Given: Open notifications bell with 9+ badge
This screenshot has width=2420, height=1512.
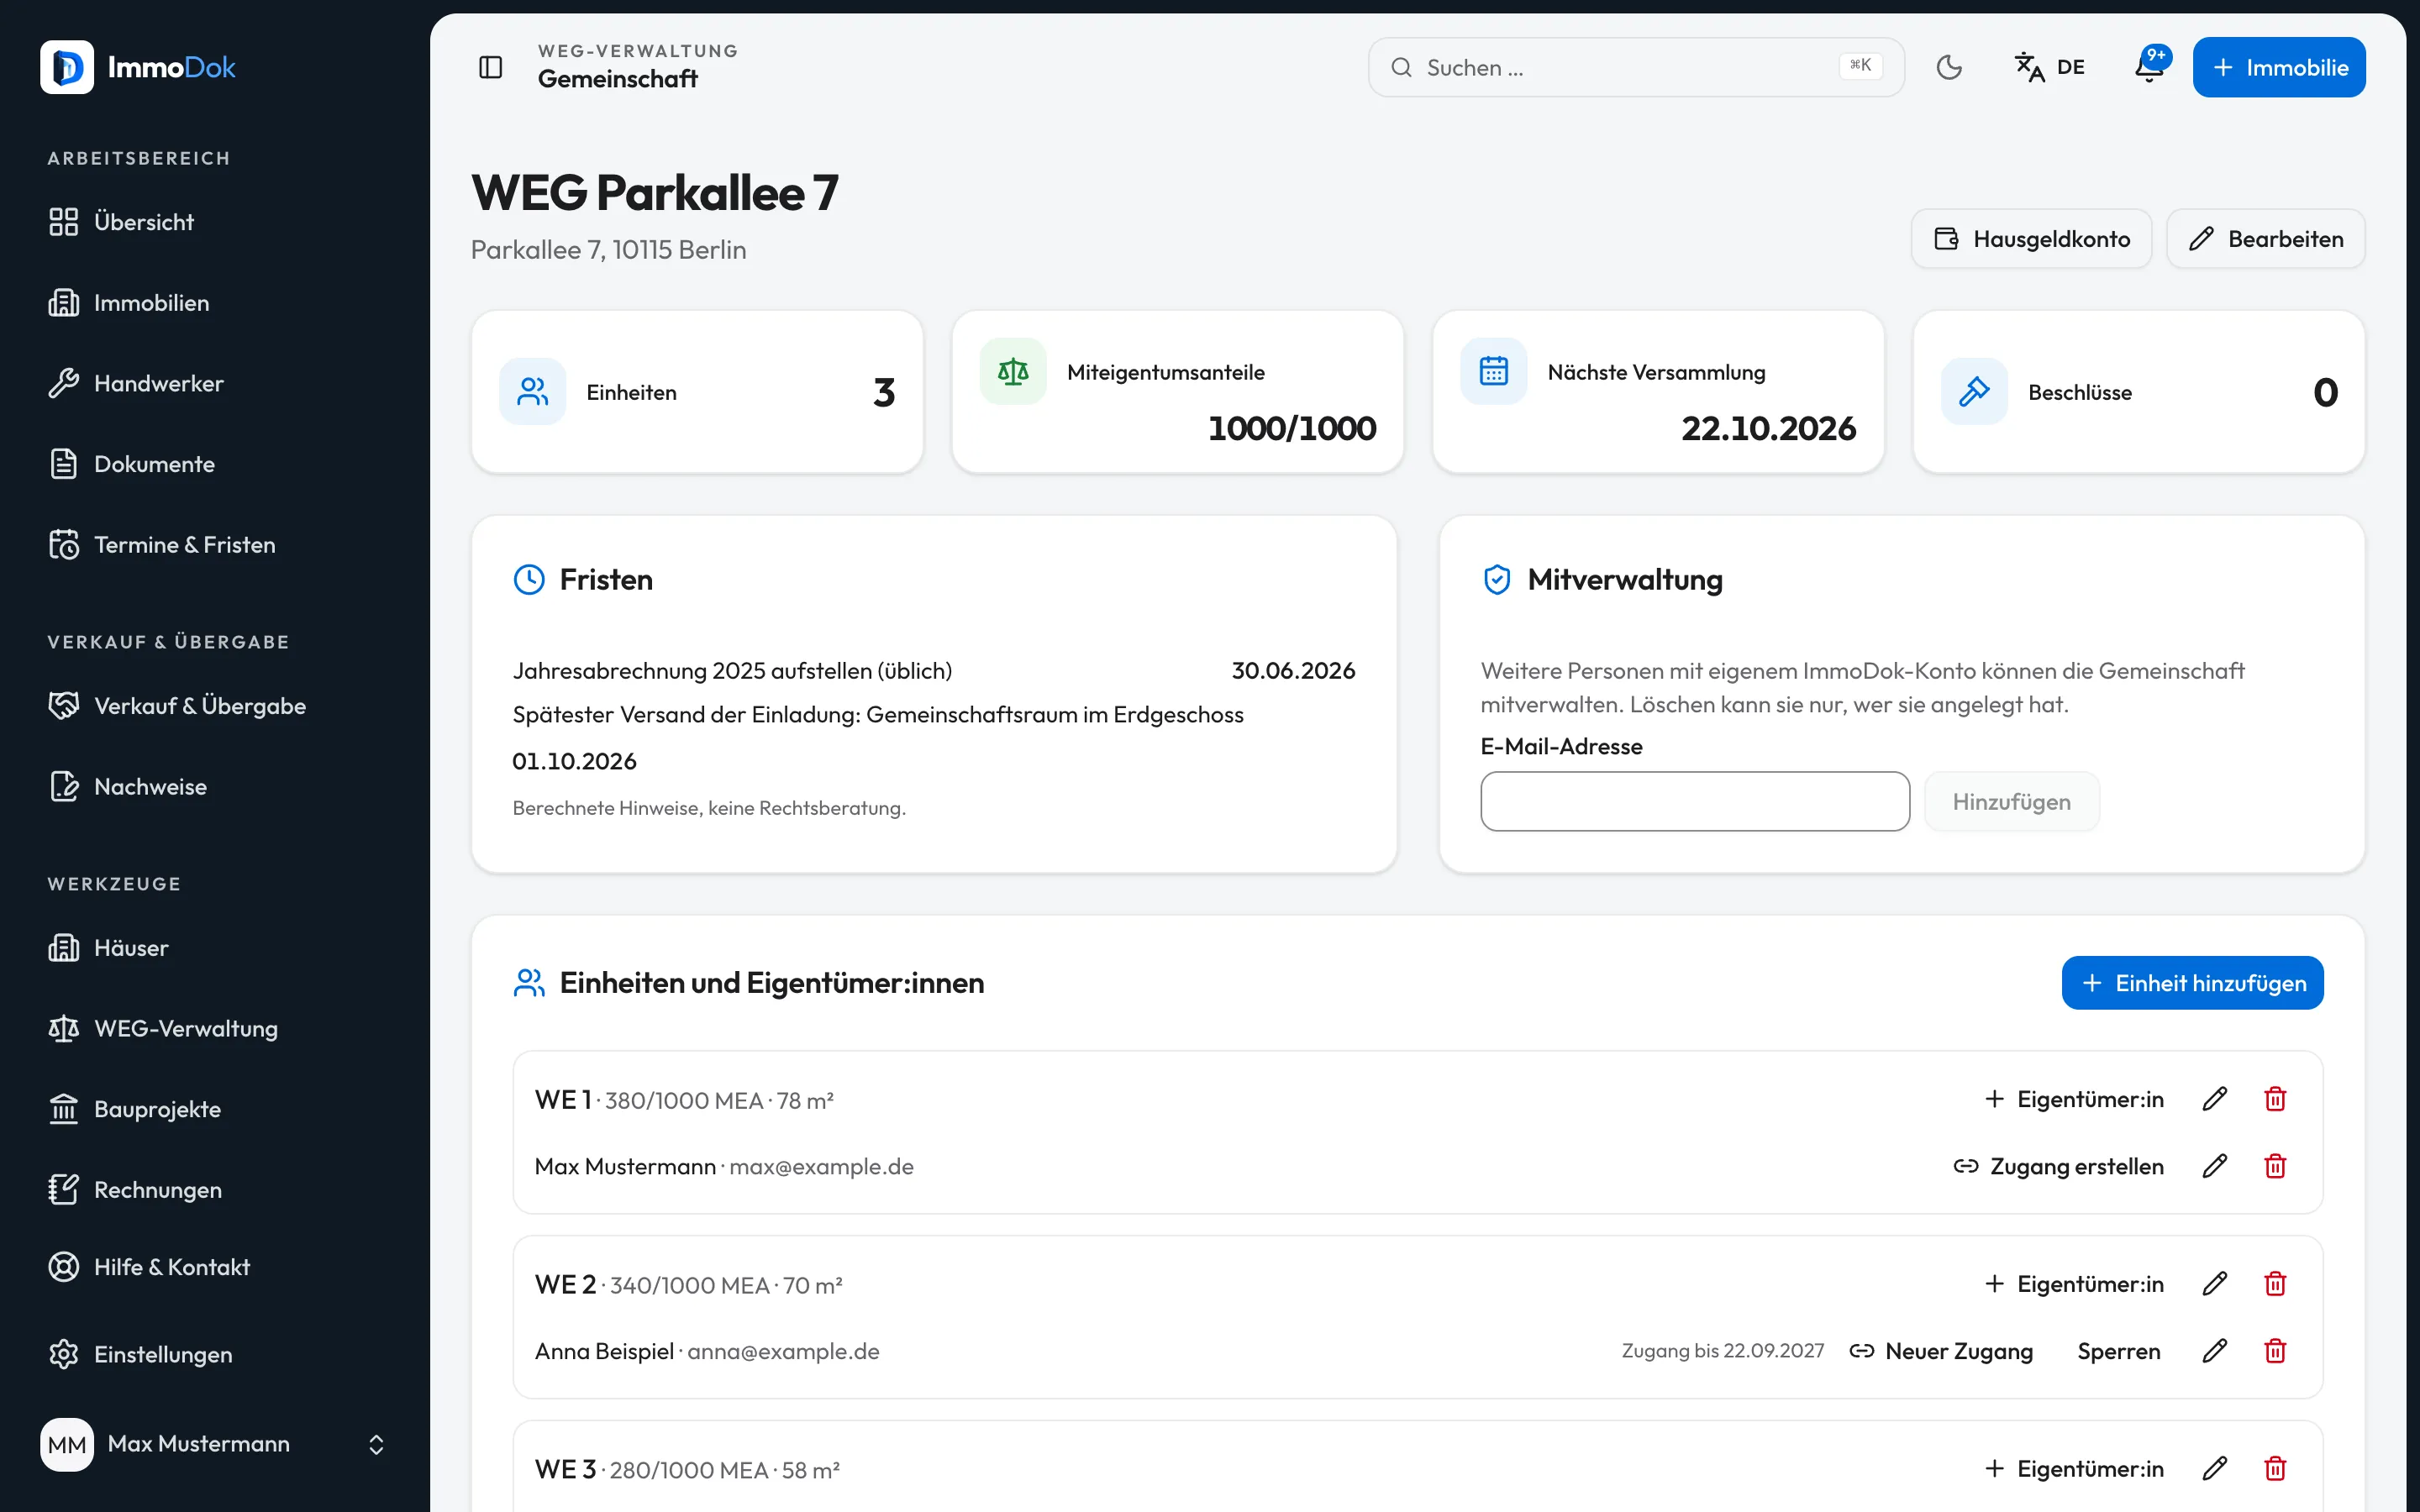Looking at the screenshot, I should click(x=2149, y=67).
